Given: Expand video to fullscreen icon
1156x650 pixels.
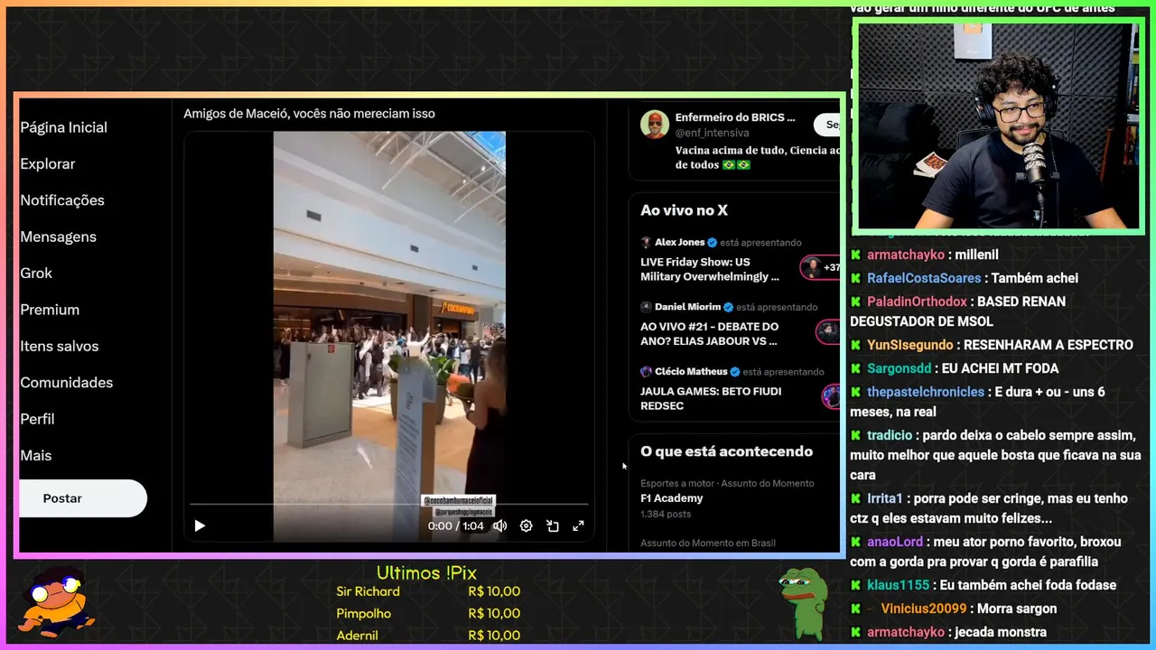Looking at the screenshot, I should click(579, 525).
